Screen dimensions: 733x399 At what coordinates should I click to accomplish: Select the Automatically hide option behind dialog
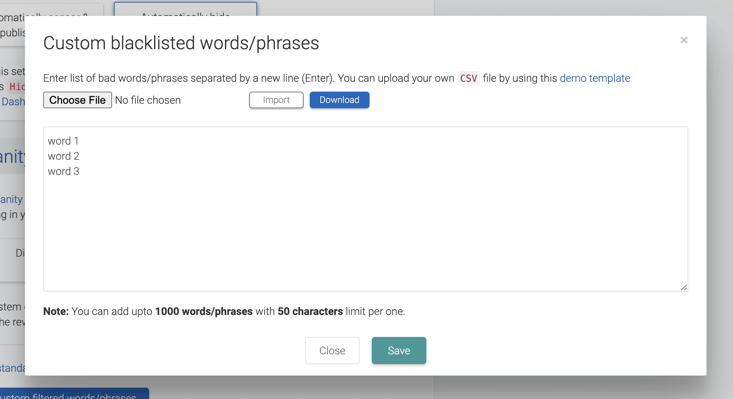coord(185,9)
